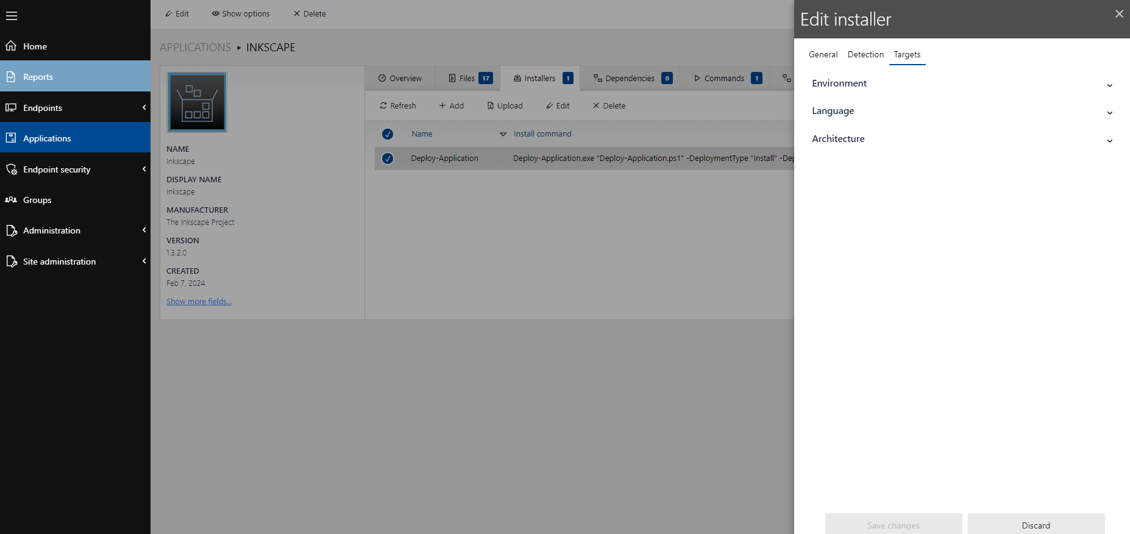Click the Install command column header
1130x534 pixels.
pyautogui.click(x=542, y=133)
